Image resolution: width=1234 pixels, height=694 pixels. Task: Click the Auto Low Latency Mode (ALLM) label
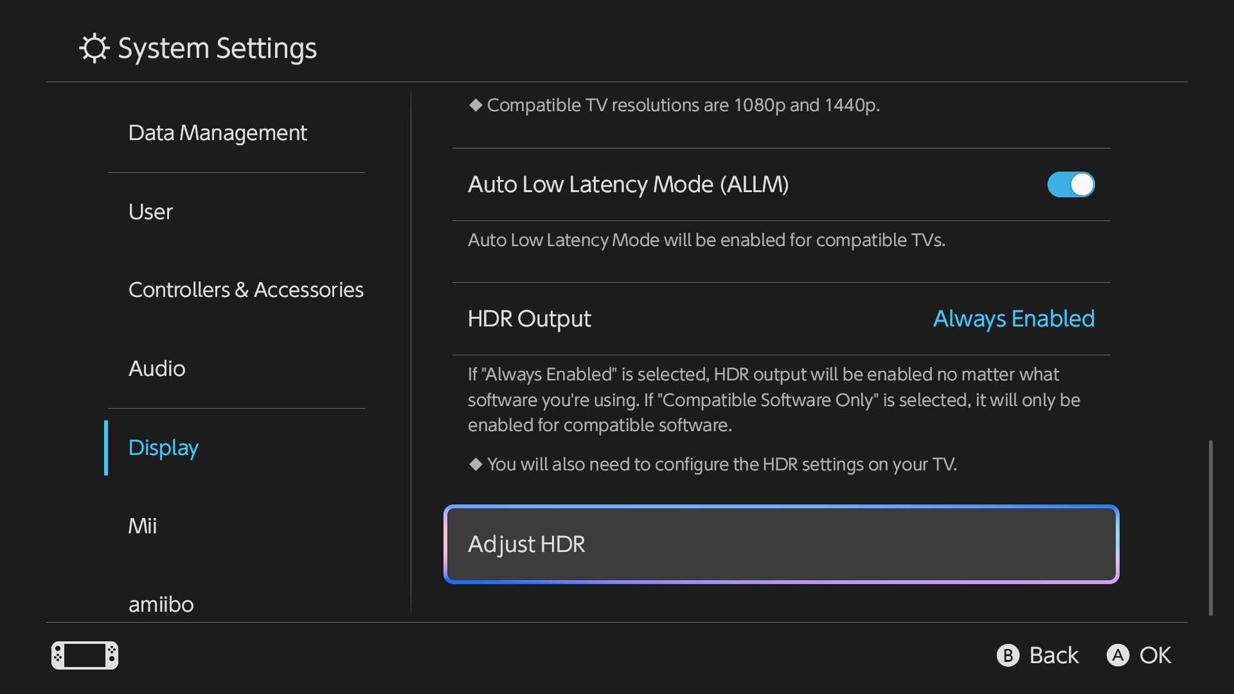[628, 184]
